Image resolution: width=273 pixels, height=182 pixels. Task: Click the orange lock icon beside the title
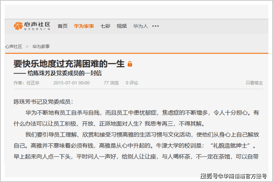(x=130, y=64)
